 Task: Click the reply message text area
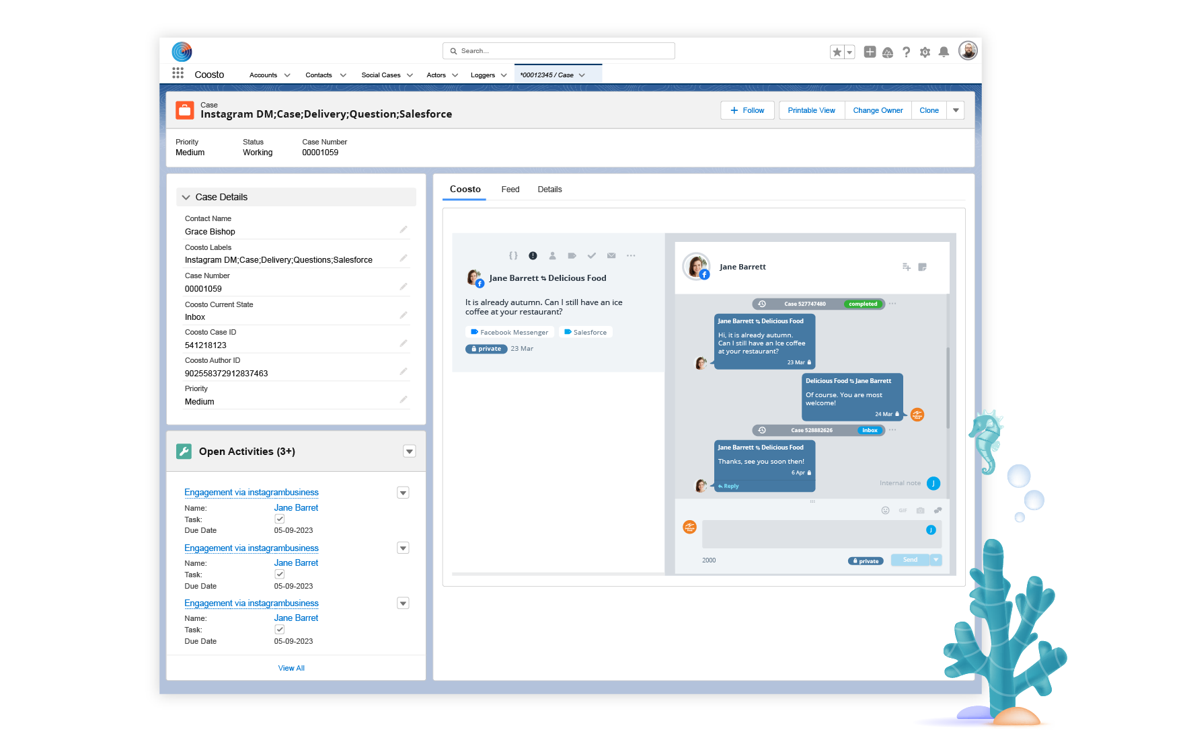821,534
